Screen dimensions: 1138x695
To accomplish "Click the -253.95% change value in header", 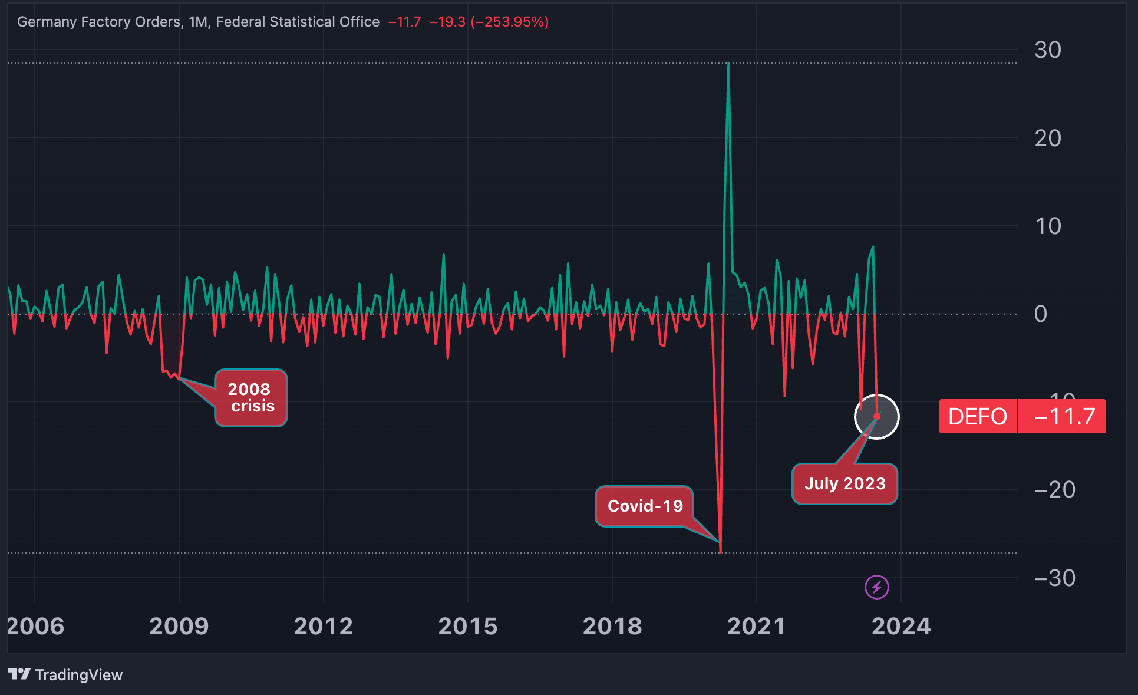I will click(510, 22).
